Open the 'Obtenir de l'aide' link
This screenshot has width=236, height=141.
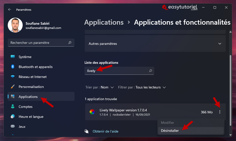pyautogui.click(x=105, y=131)
